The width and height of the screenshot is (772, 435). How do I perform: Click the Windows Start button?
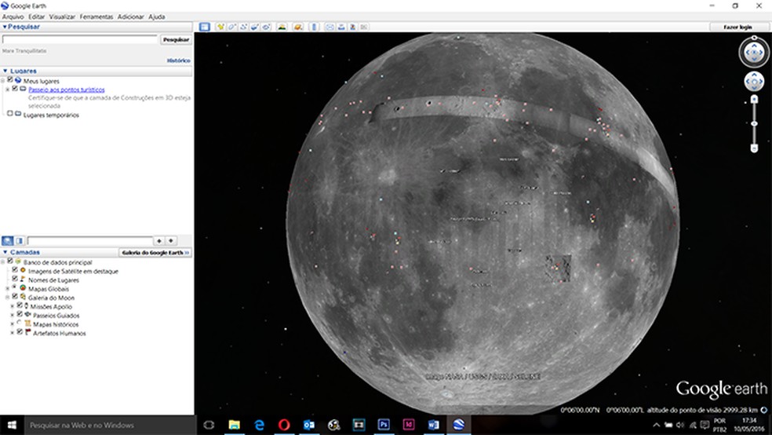12,425
